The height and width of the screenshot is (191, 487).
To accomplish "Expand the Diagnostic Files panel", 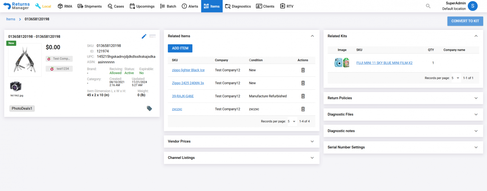I will (x=403, y=115).
